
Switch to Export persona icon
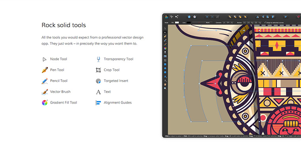177,17
